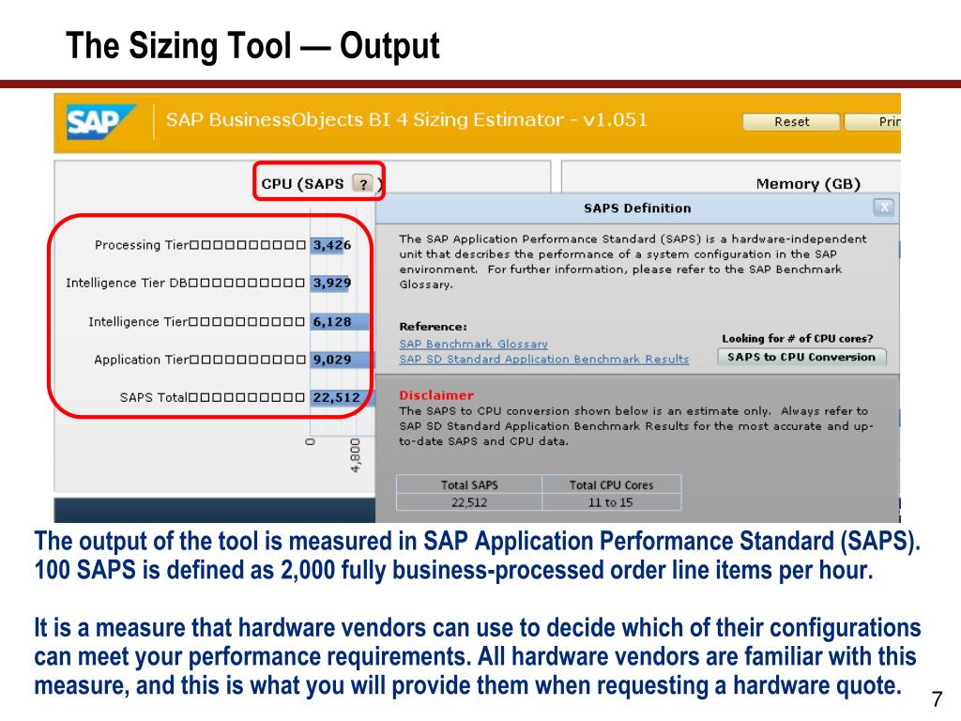Select SAPS Total bar value 22,512
Screen dimensions: 961x721
[342, 398]
